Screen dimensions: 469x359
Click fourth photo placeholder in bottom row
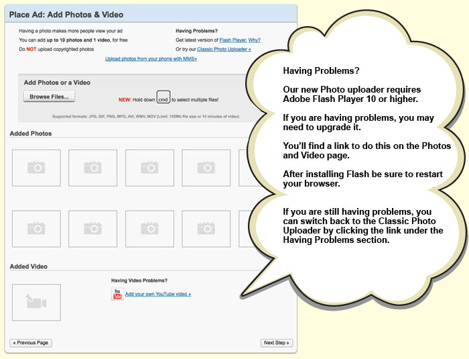[x=206, y=229]
